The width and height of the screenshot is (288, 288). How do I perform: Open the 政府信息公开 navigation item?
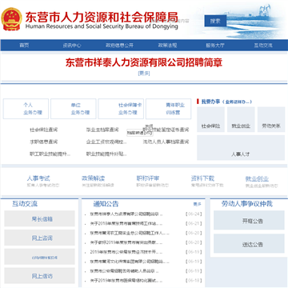pyautogui.click(x=119, y=46)
